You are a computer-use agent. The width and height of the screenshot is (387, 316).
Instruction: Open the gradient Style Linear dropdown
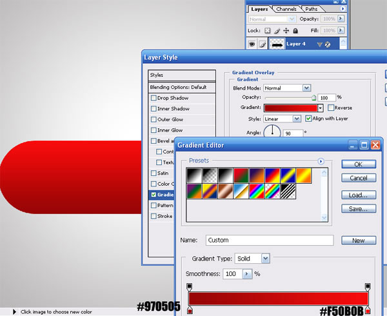[x=297, y=119]
